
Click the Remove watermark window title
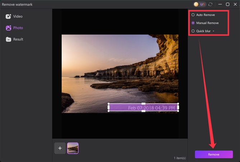coord(17,4)
